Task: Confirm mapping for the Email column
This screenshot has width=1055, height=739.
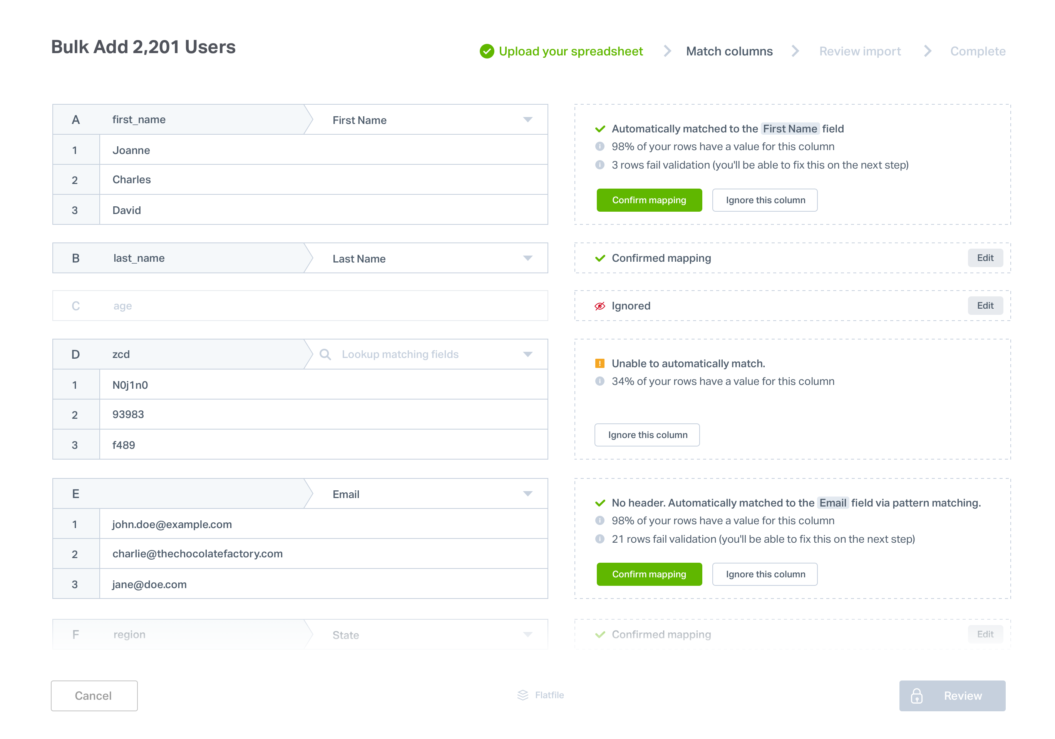Action: pos(649,574)
